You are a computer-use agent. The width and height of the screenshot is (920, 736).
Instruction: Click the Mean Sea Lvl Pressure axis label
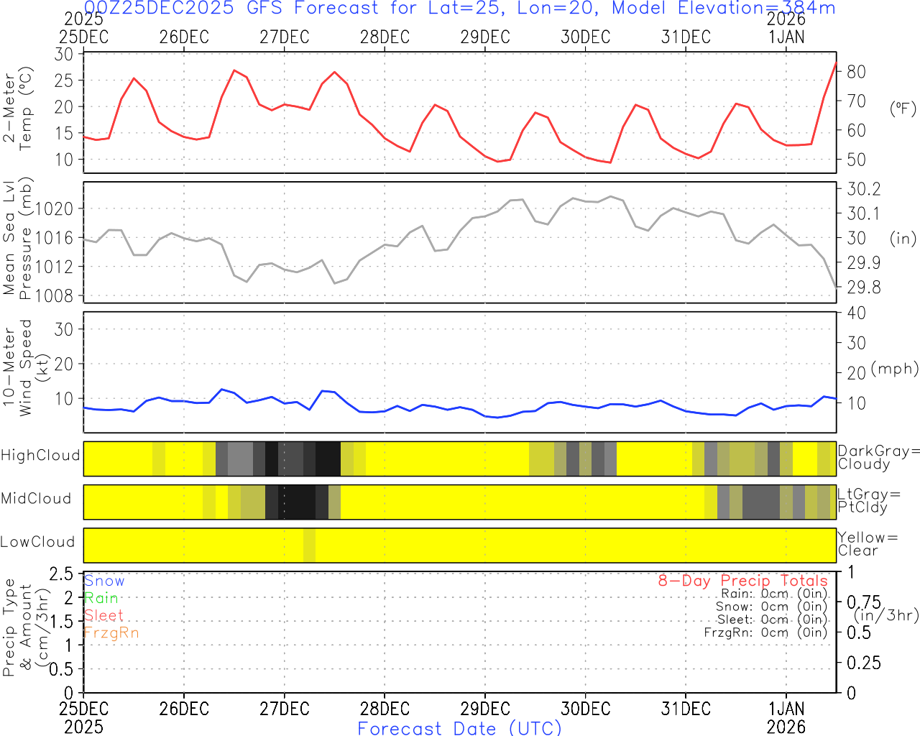pos(18,239)
